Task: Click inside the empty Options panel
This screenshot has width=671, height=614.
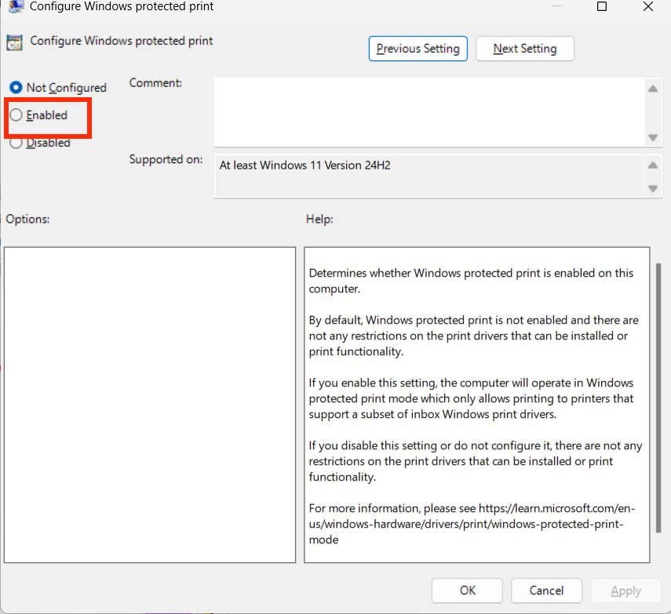Action: click(x=149, y=404)
